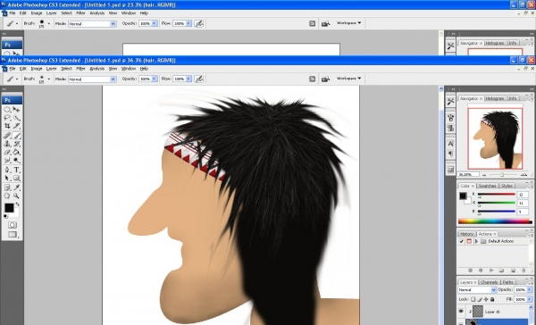
Task: Select the Crop tool
Action: (x=7, y=126)
